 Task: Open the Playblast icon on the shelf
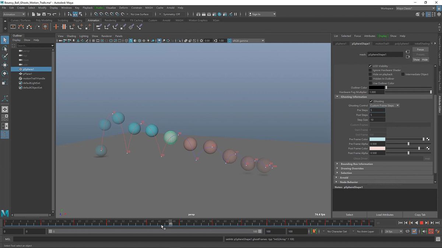pos(13,26)
